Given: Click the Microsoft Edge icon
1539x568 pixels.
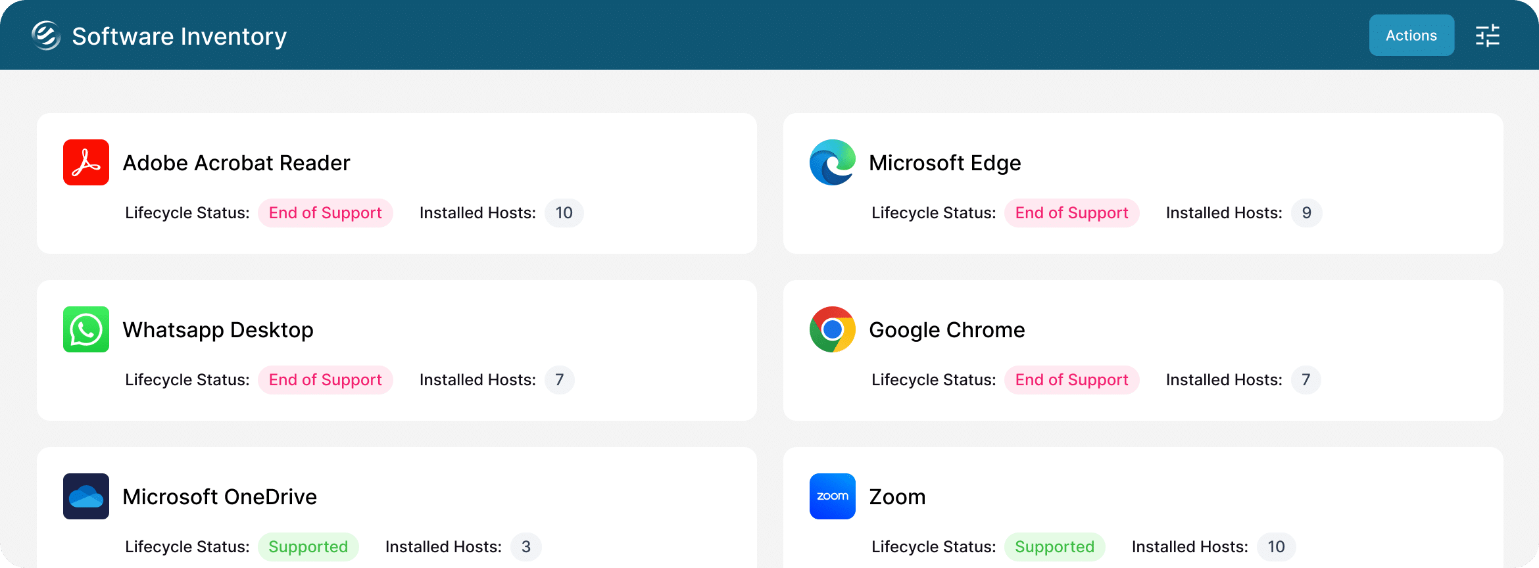Looking at the screenshot, I should point(833,162).
